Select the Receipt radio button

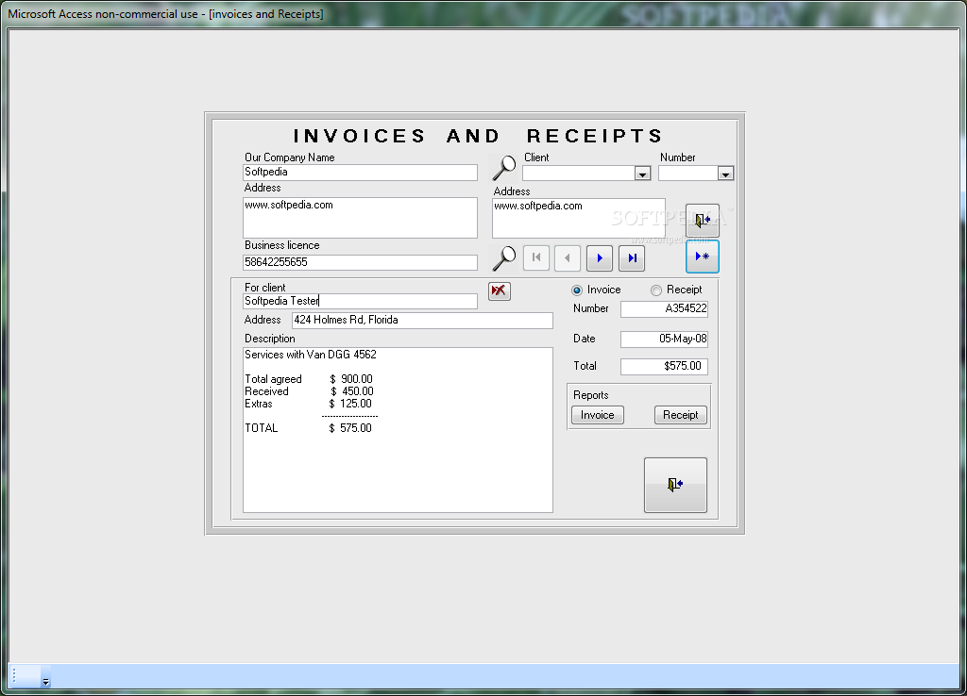coord(656,290)
